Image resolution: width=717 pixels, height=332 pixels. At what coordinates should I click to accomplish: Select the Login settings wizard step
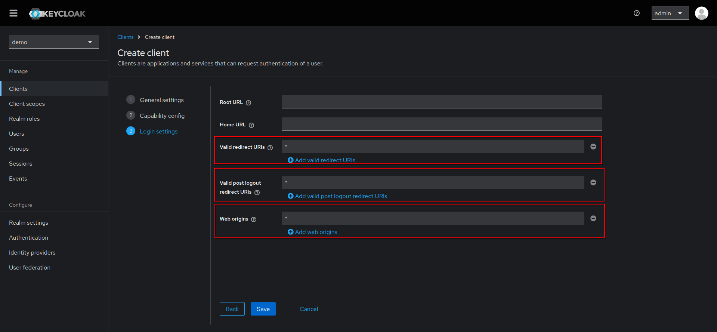[x=152, y=131]
